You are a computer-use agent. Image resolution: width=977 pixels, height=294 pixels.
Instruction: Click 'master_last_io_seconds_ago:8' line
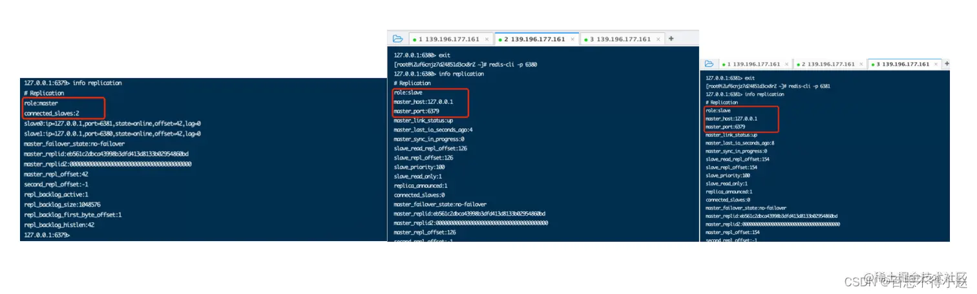(x=741, y=143)
